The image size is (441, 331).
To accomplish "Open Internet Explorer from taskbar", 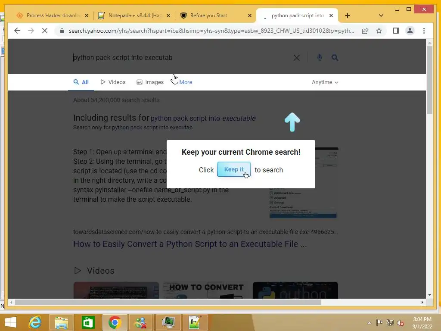I will point(35,322).
